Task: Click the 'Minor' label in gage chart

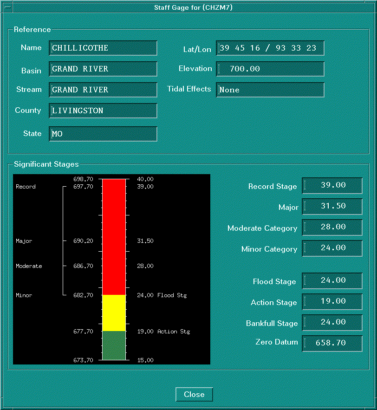Action: (x=24, y=295)
